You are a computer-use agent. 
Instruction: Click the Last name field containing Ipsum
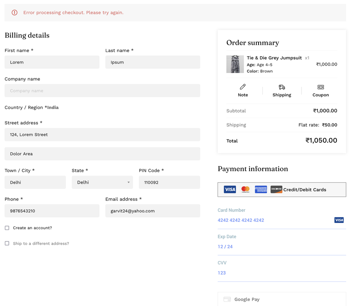point(153,62)
